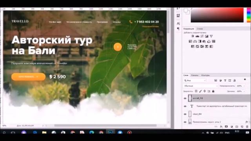Add a Levels adjustment layer
The image size is (251, 141).
click(x=197, y=36)
